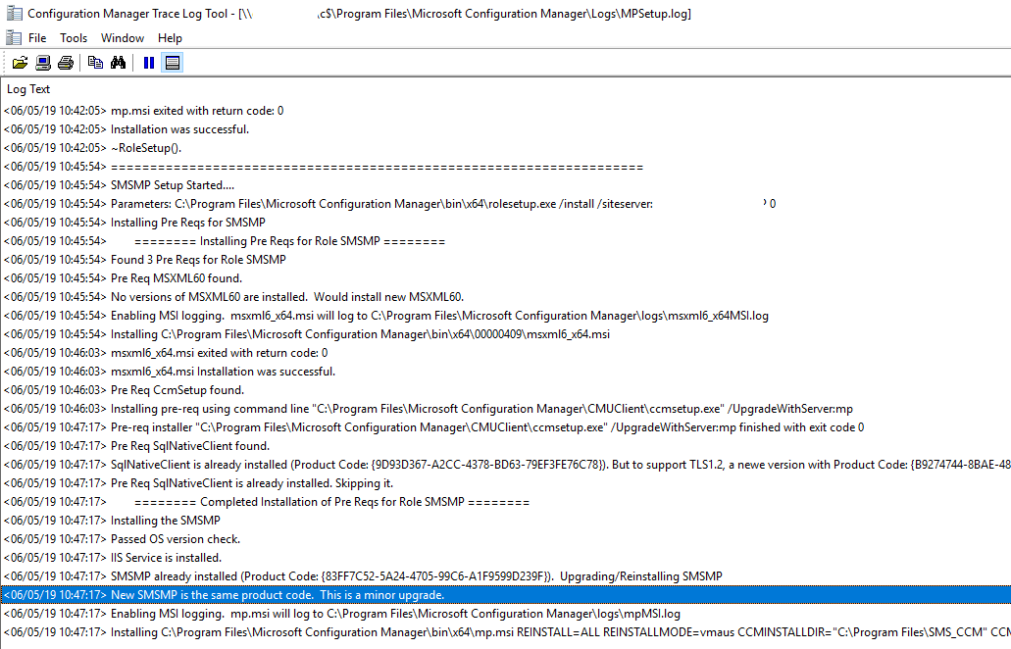Click the Open log file icon
Image resolution: width=1011 pixels, height=649 pixels.
(x=20, y=63)
